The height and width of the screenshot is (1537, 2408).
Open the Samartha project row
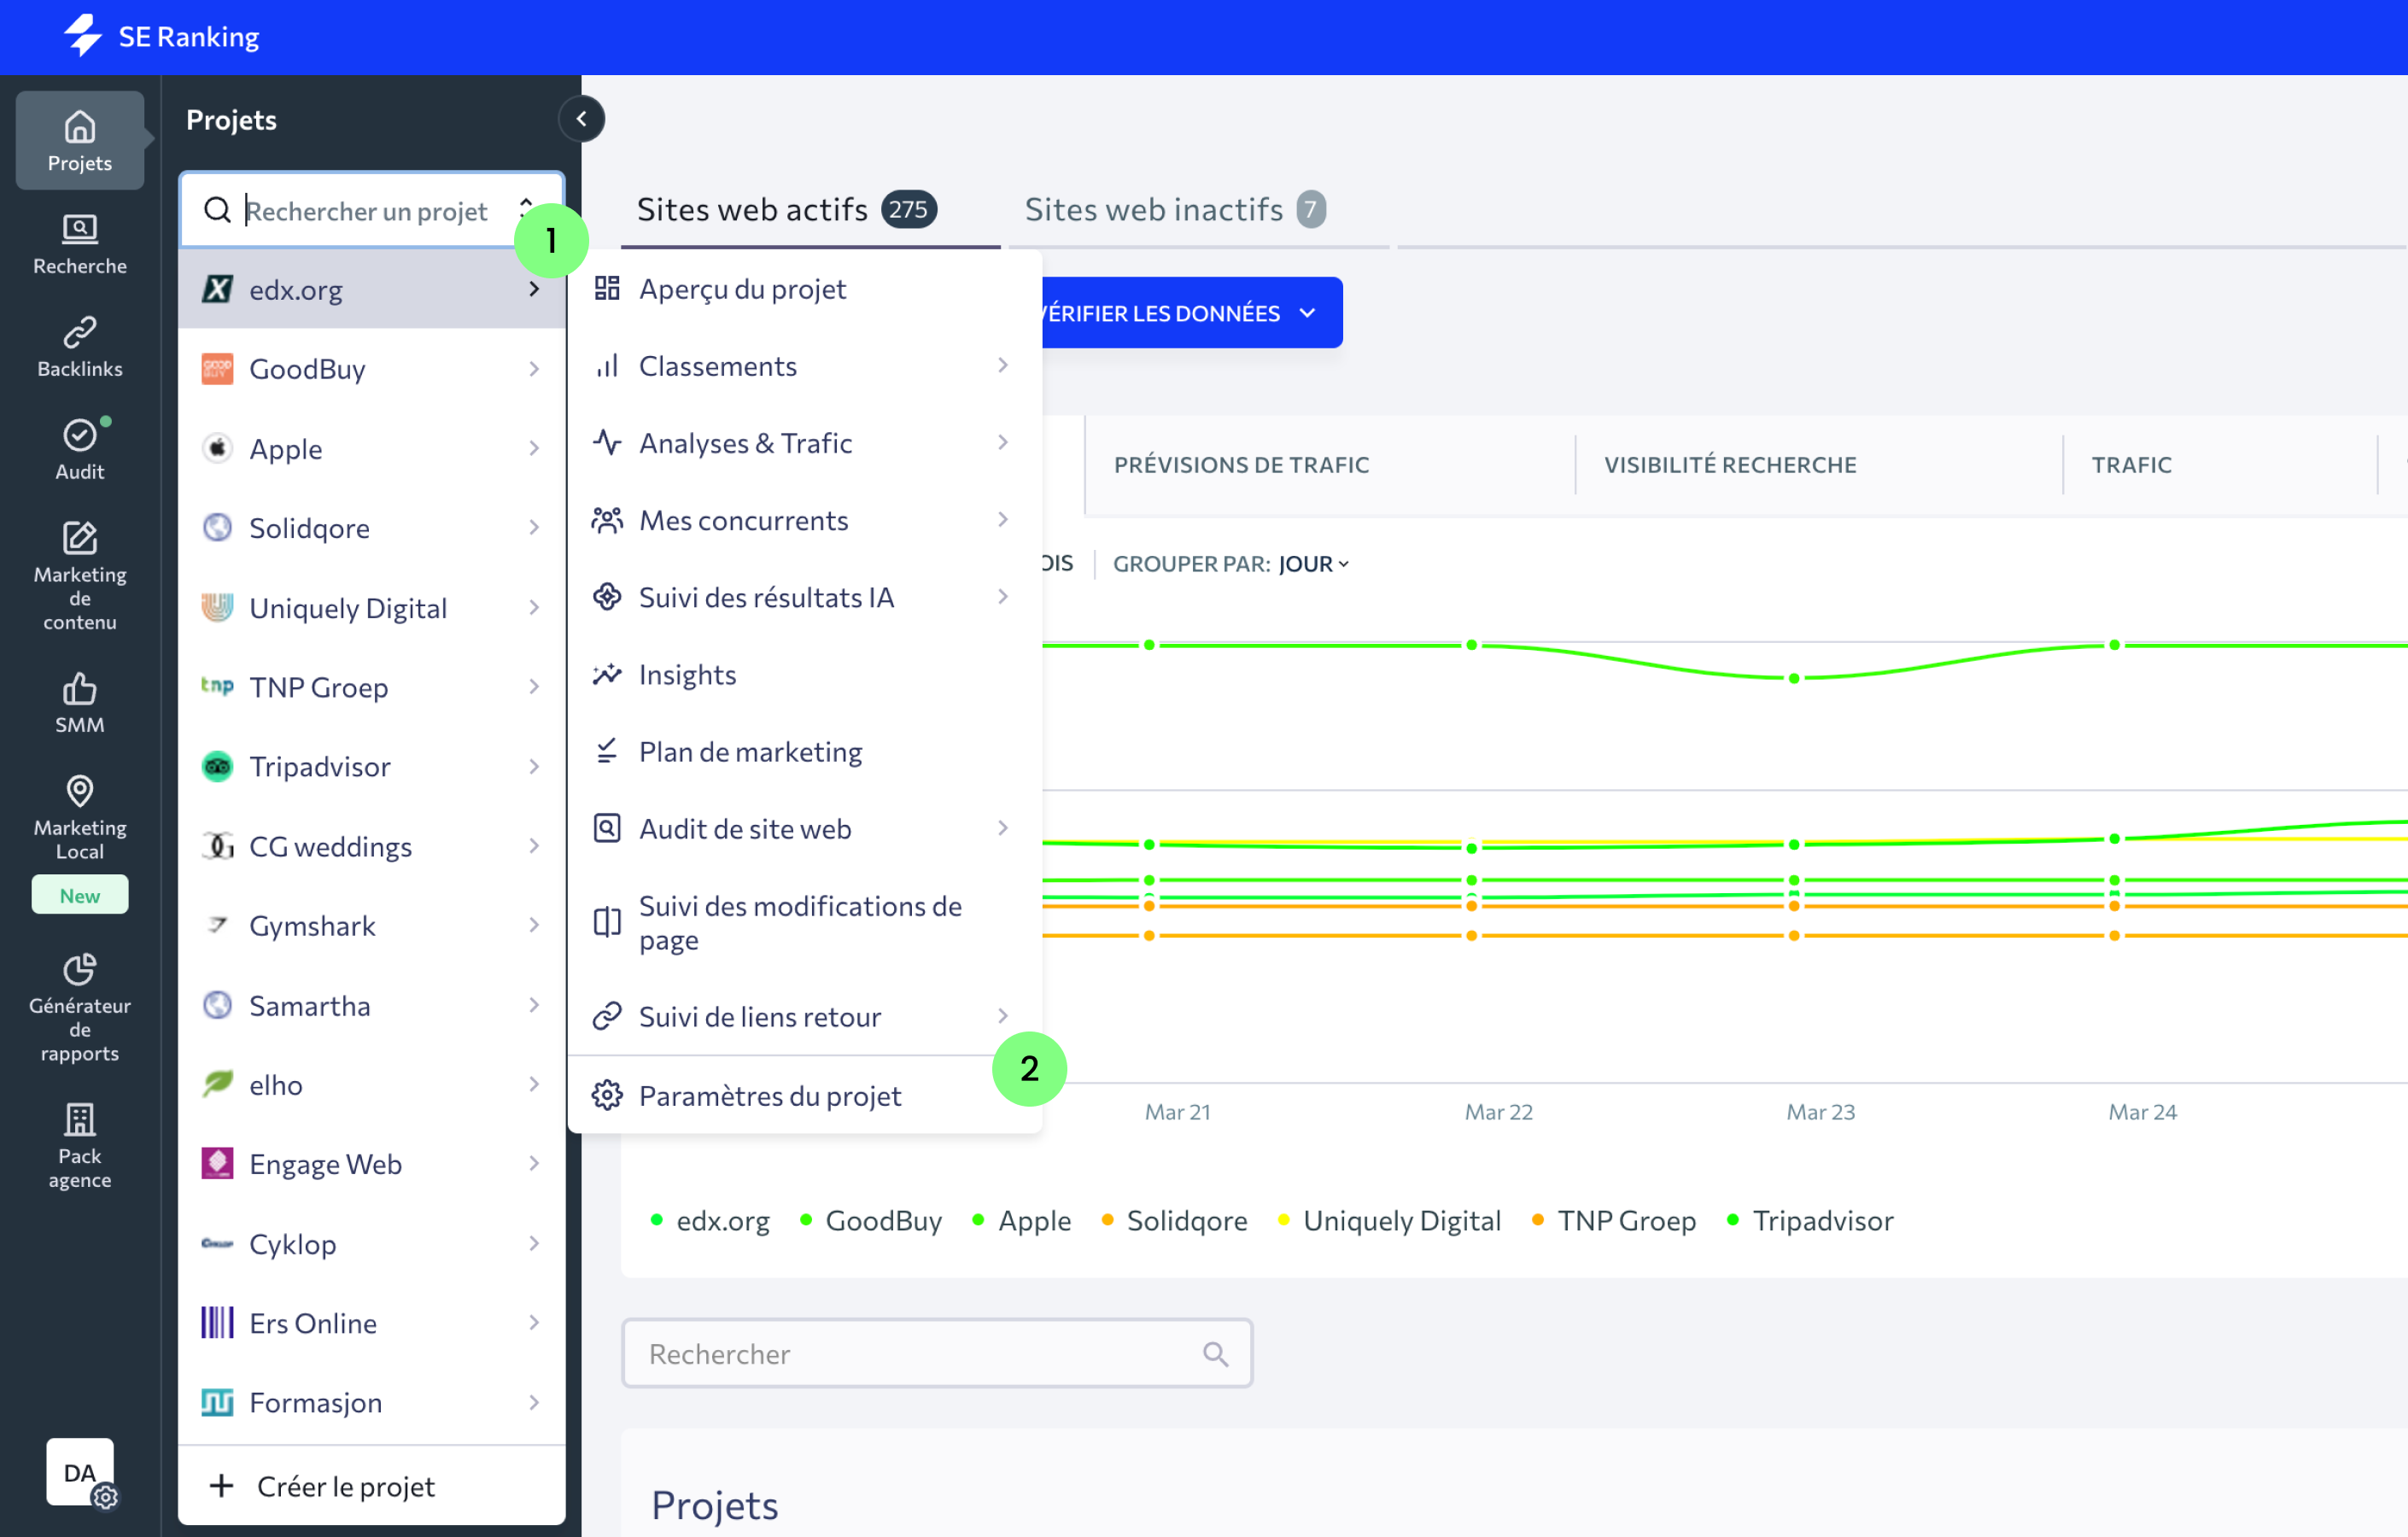point(372,1006)
